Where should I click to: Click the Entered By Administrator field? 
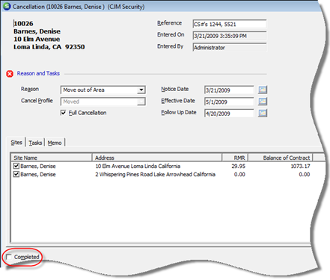230,48
